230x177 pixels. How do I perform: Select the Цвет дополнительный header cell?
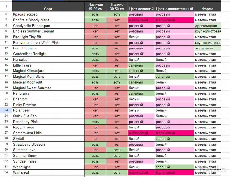[x=174, y=9]
